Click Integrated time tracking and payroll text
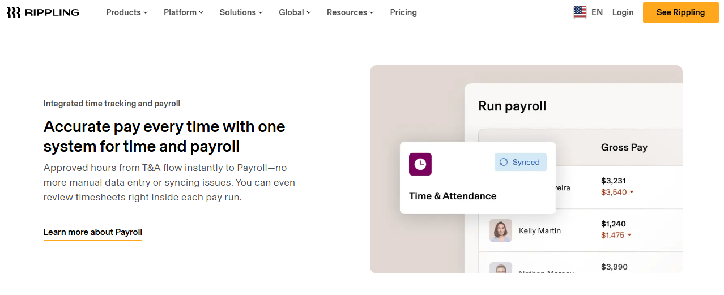 pos(112,104)
